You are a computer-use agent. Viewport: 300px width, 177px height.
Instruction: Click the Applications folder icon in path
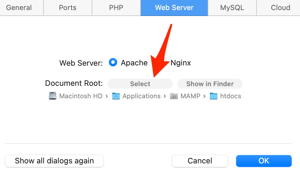tap(116, 96)
